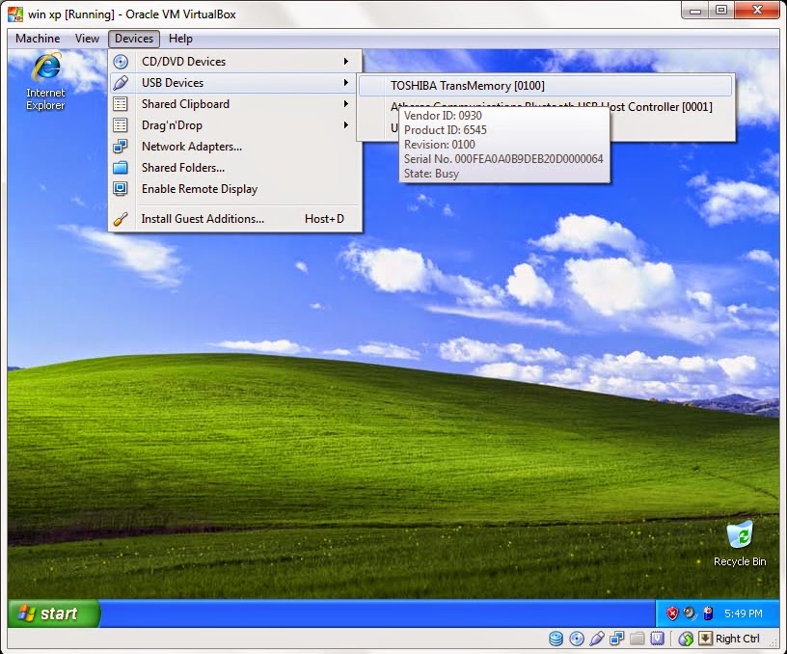Image resolution: width=787 pixels, height=654 pixels.
Task: Click the red security shield tray icon
Action: click(x=672, y=613)
